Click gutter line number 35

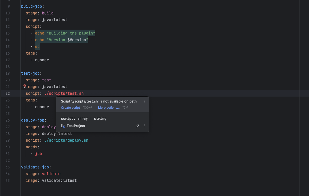(x=7, y=181)
